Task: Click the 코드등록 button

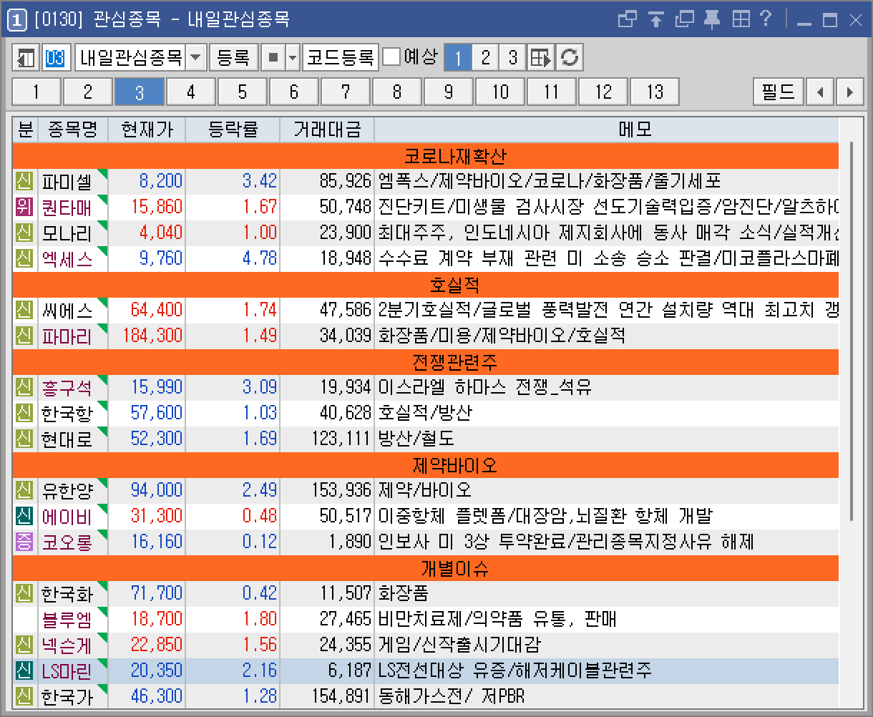Action: (341, 58)
